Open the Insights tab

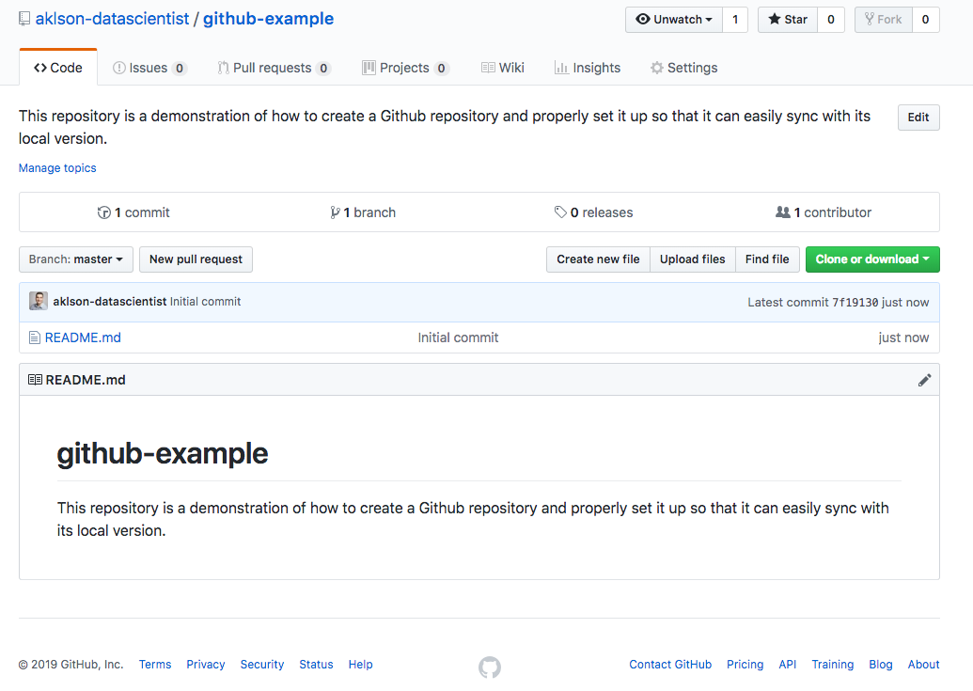587,68
